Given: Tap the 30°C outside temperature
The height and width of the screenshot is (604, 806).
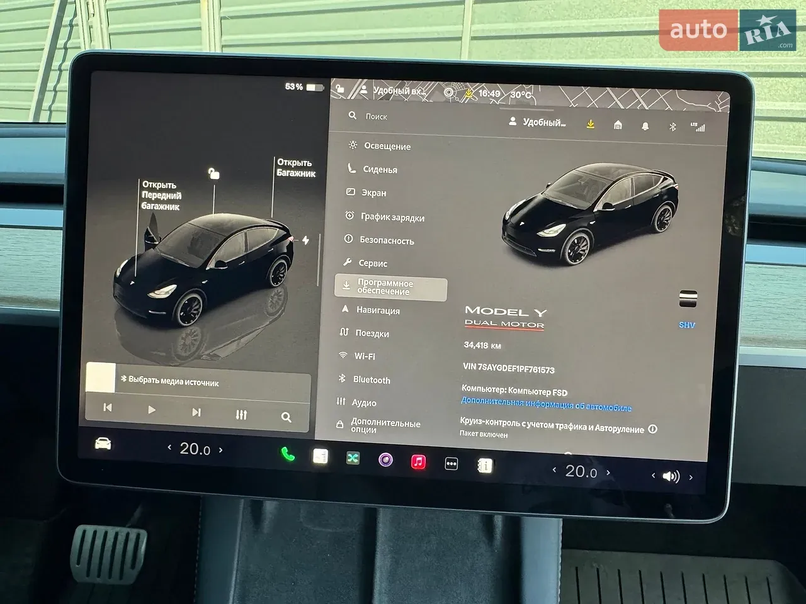Looking at the screenshot, I should point(521,95).
